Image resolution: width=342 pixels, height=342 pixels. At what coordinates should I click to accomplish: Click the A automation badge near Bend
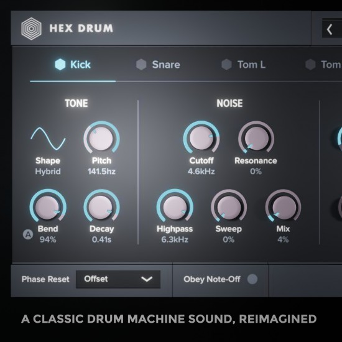[x=28, y=234]
